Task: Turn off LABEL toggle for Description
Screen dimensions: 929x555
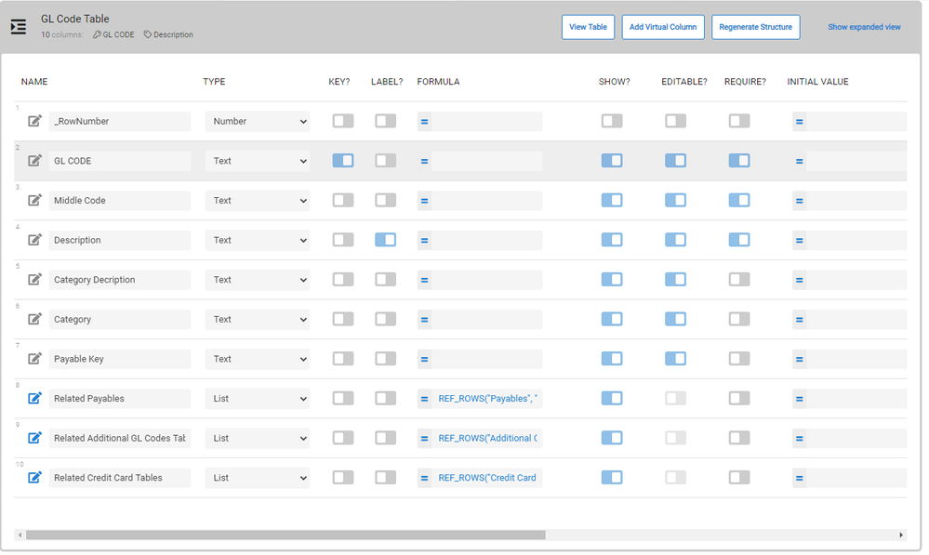Action: [x=386, y=240]
